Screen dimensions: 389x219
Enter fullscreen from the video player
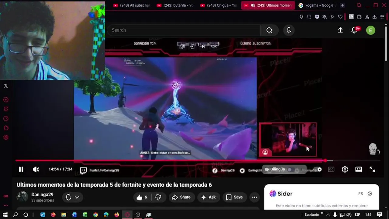point(372,169)
